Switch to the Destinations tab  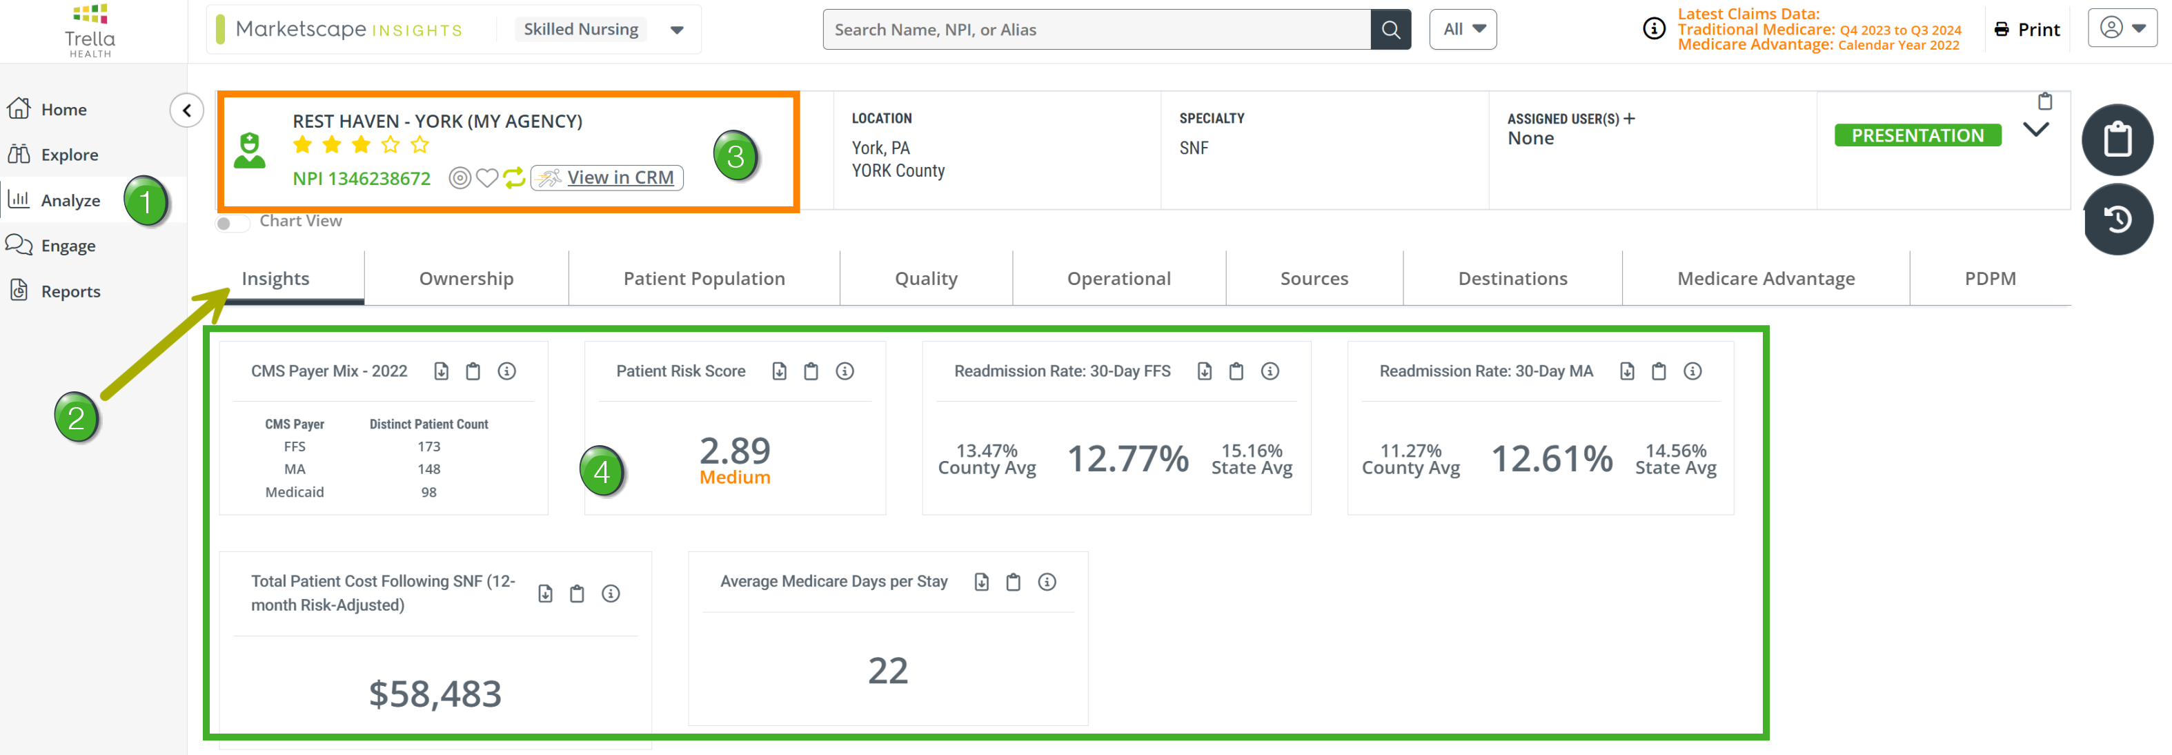point(1512,278)
